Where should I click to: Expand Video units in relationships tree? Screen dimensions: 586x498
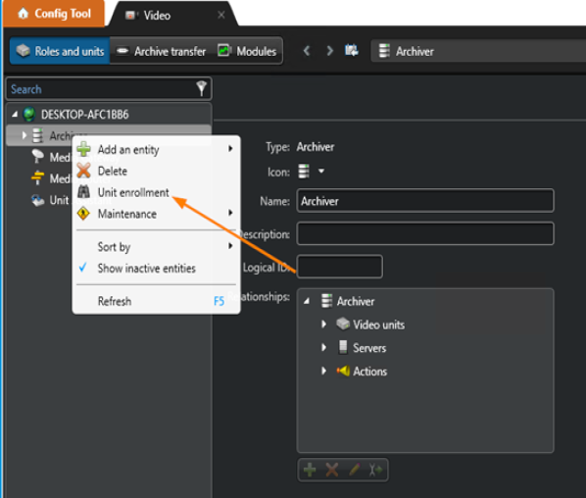coord(323,324)
